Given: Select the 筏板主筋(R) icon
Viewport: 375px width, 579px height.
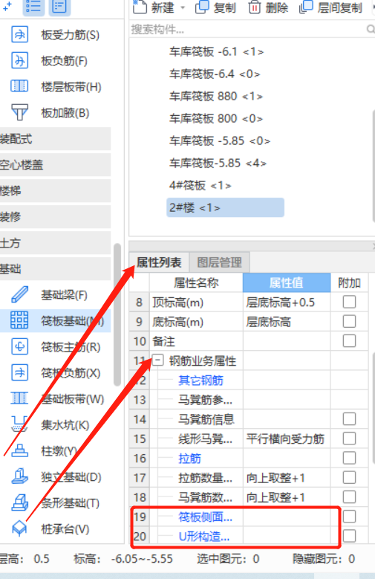Looking at the screenshot, I should (x=19, y=347).
